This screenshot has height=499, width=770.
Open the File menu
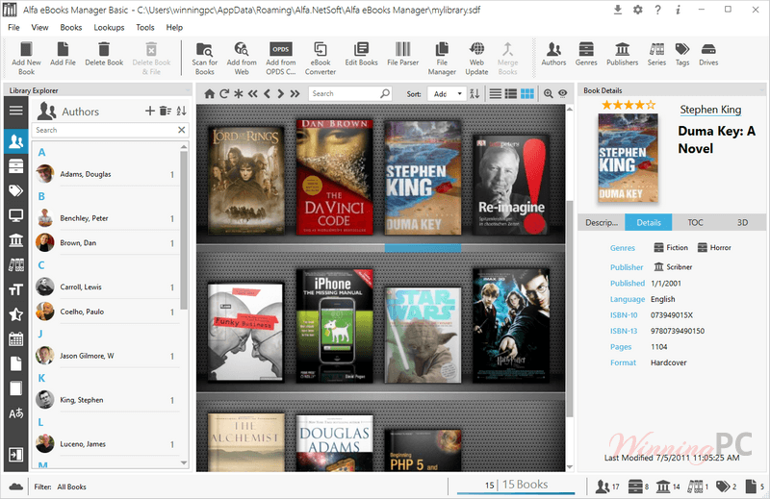(x=13, y=28)
